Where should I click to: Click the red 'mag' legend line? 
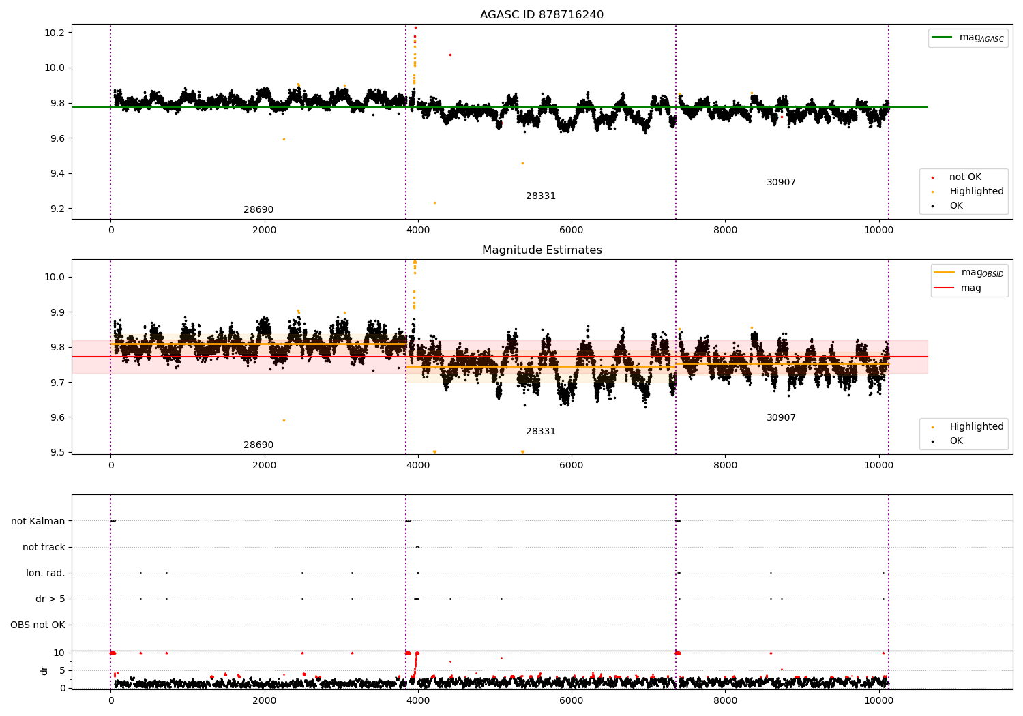944,288
